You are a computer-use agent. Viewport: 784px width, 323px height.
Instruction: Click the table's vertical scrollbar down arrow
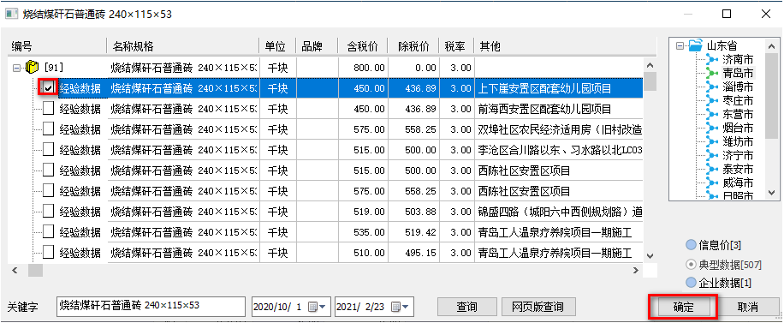click(650, 255)
